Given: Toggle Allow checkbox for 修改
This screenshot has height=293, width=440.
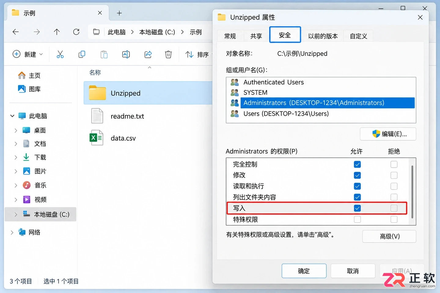Looking at the screenshot, I should coord(357,175).
